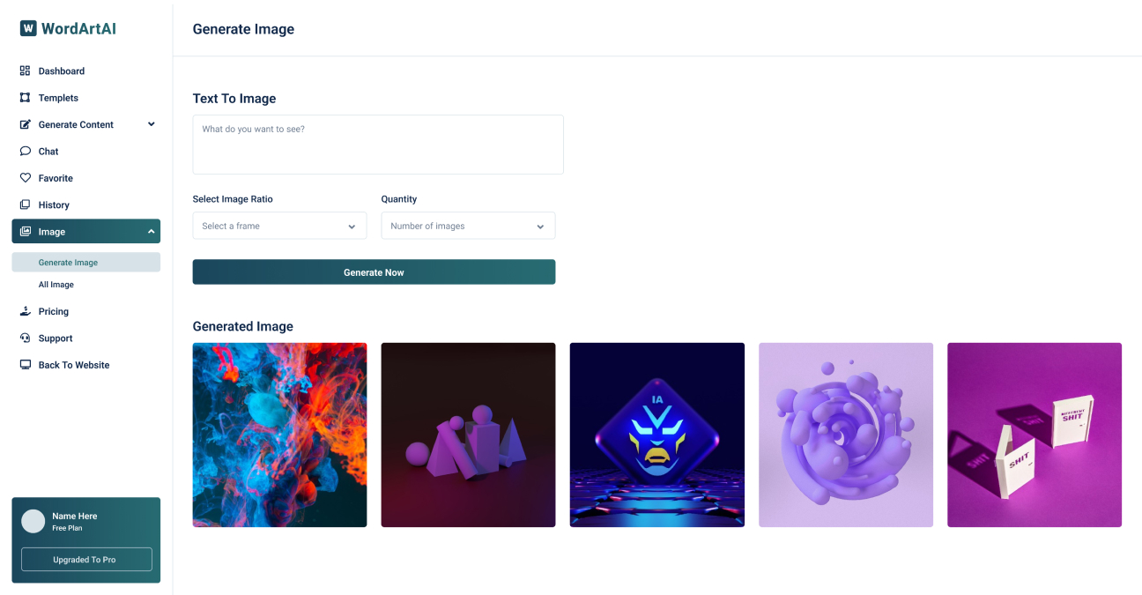1142x595 pixels.
Task: Open Dashboard via its grid icon
Action: (x=25, y=71)
